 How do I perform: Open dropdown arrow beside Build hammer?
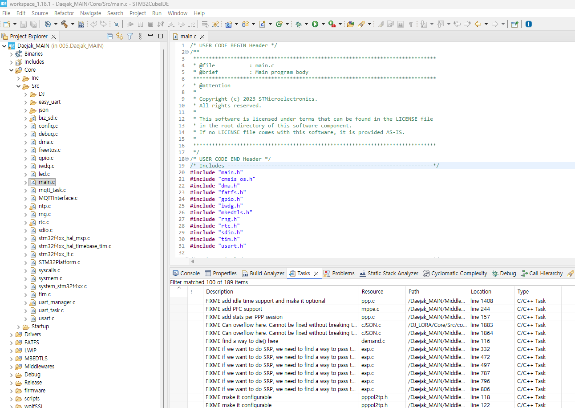(x=73, y=24)
